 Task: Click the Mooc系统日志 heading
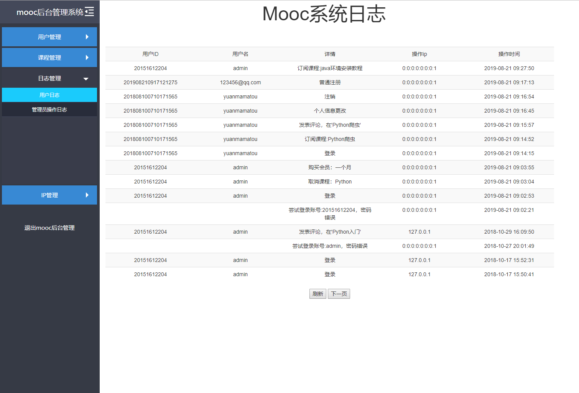coord(324,14)
